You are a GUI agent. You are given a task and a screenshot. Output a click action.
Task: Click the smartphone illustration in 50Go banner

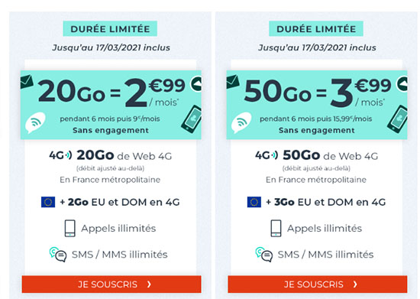(398, 119)
